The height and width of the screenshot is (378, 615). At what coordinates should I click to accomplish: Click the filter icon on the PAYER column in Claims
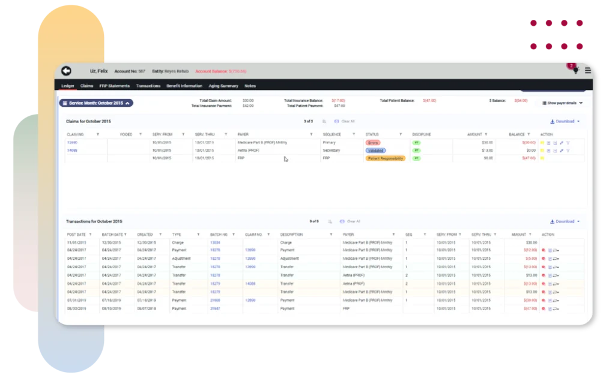pyautogui.click(x=311, y=134)
